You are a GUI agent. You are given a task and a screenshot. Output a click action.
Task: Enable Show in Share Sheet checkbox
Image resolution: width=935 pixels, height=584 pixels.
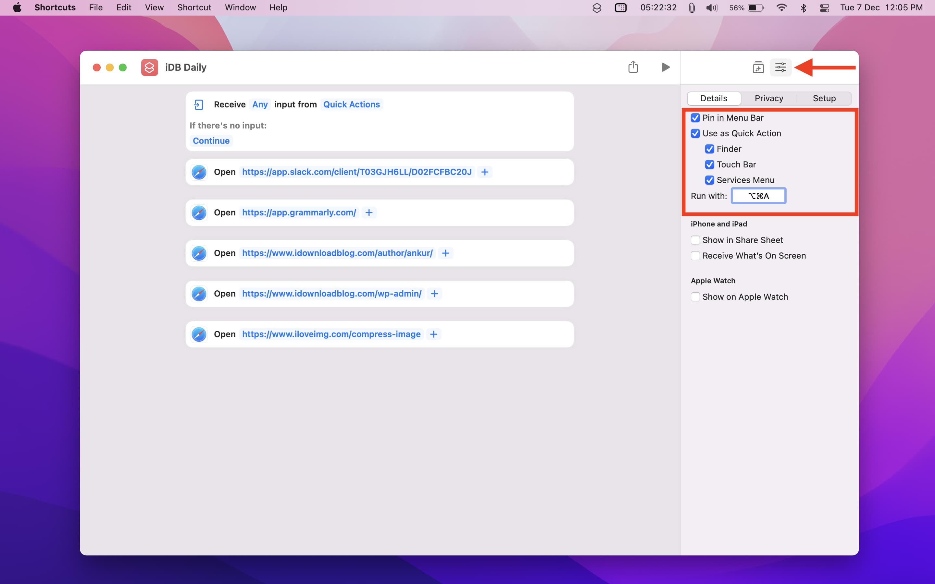[x=695, y=240]
